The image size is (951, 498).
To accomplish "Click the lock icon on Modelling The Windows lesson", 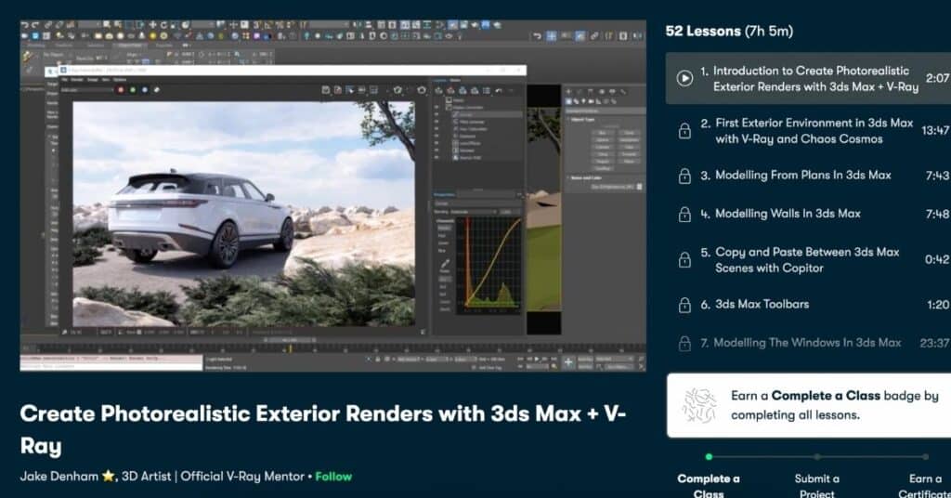I will point(684,344).
